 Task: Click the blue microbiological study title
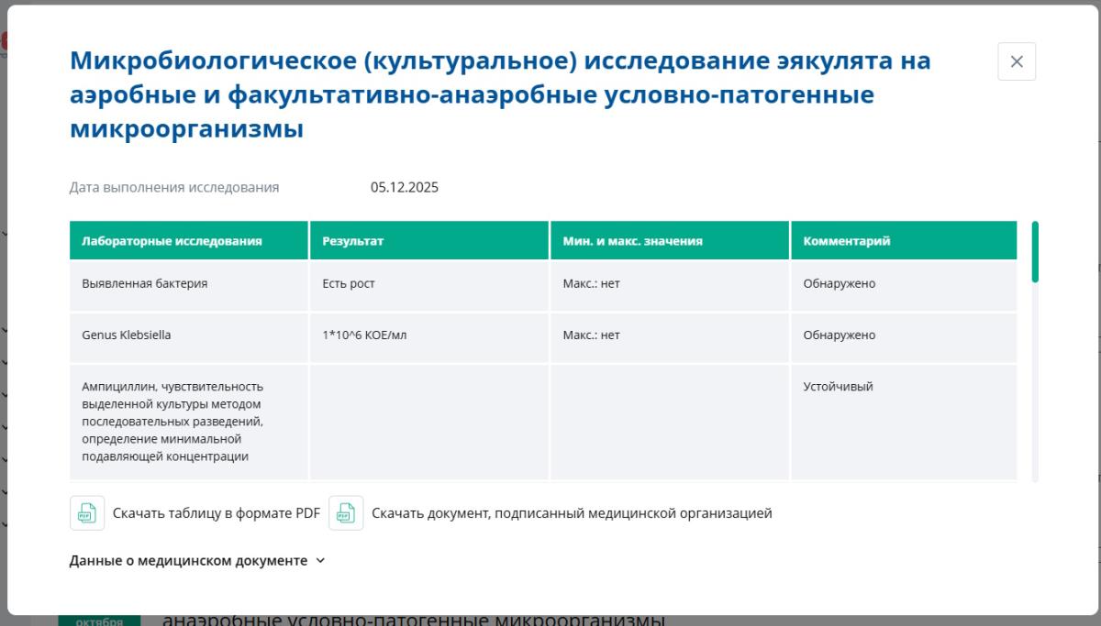pos(500,95)
